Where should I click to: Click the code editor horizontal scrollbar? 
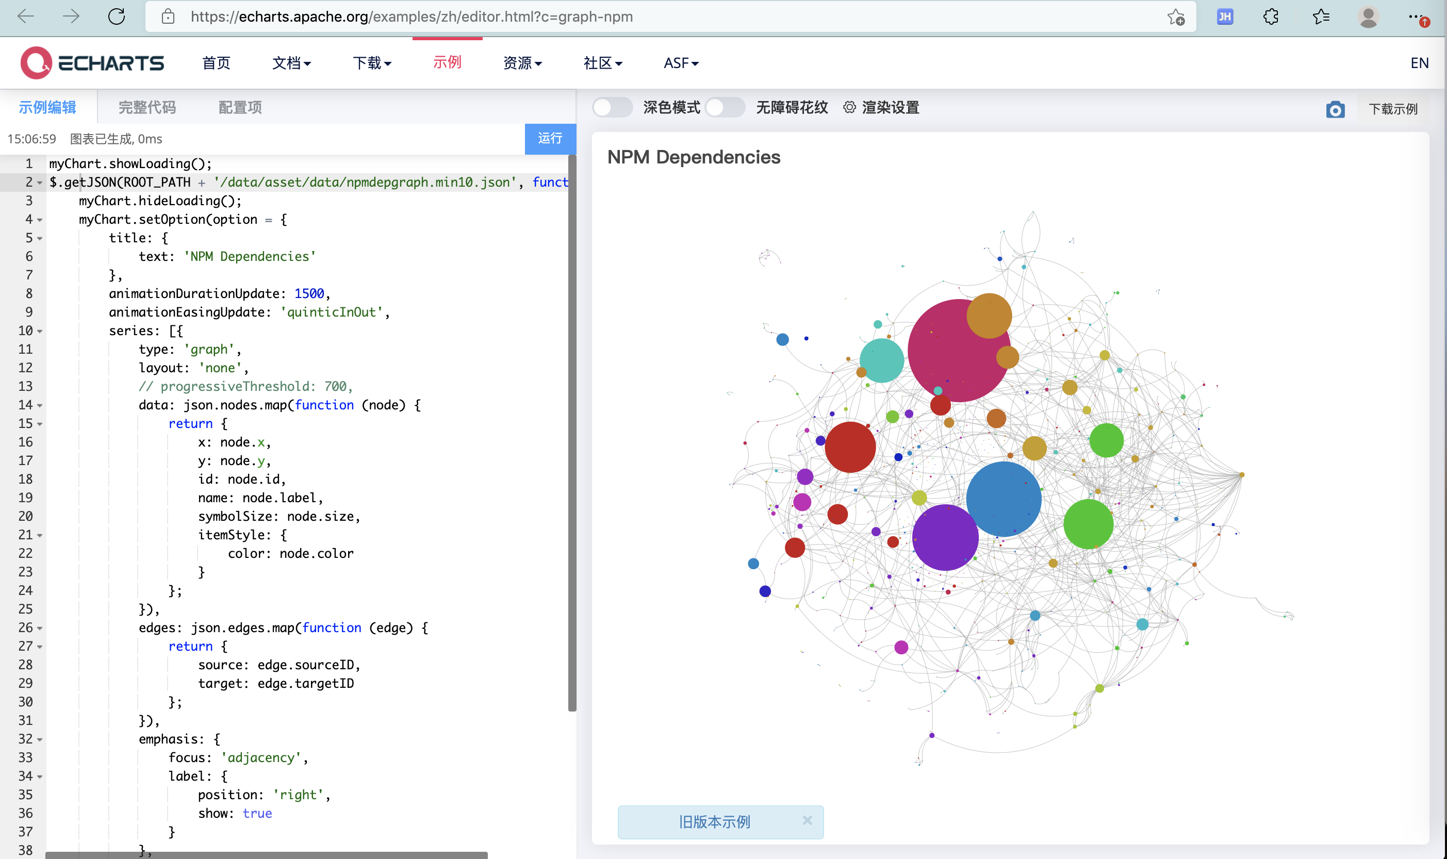pyautogui.click(x=266, y=855)
